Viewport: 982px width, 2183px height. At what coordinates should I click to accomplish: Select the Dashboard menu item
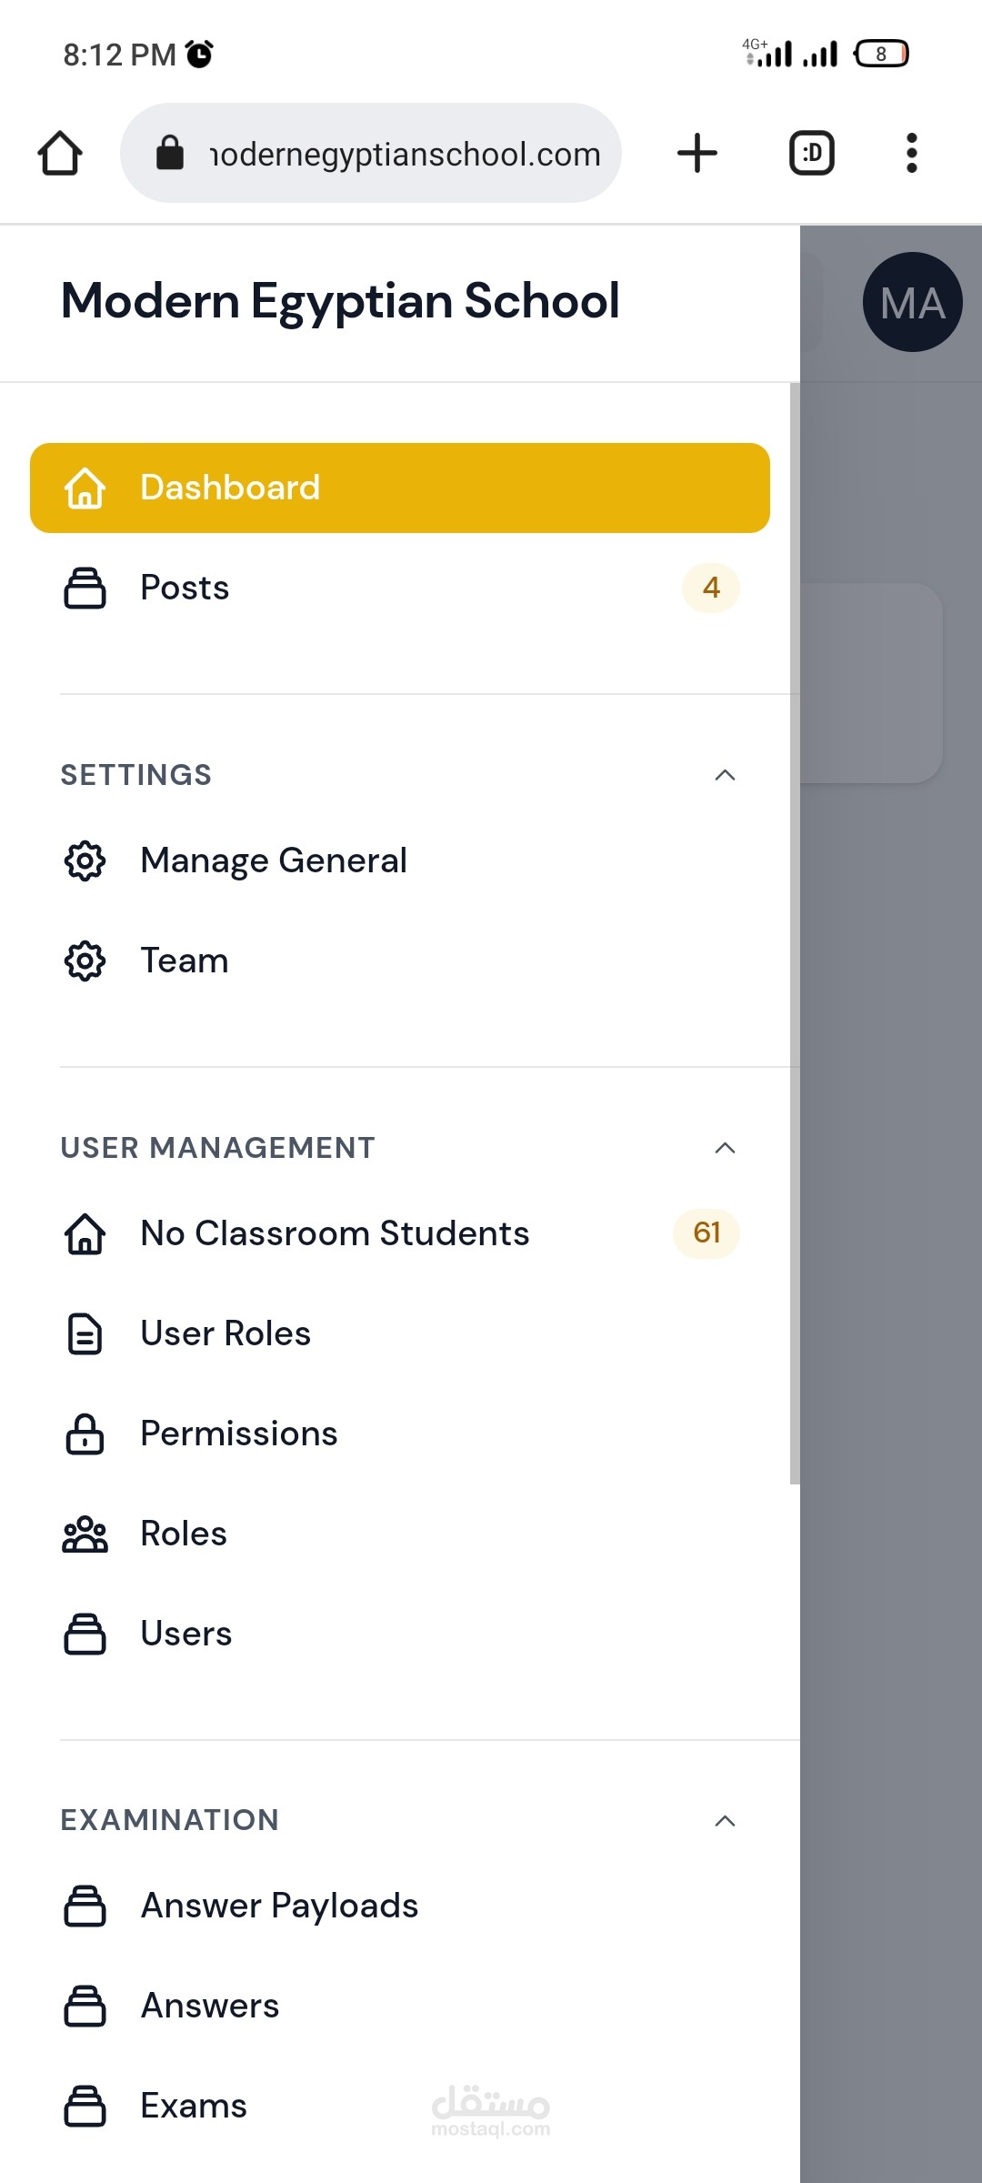pyautogui.click(x=400, y=488)
